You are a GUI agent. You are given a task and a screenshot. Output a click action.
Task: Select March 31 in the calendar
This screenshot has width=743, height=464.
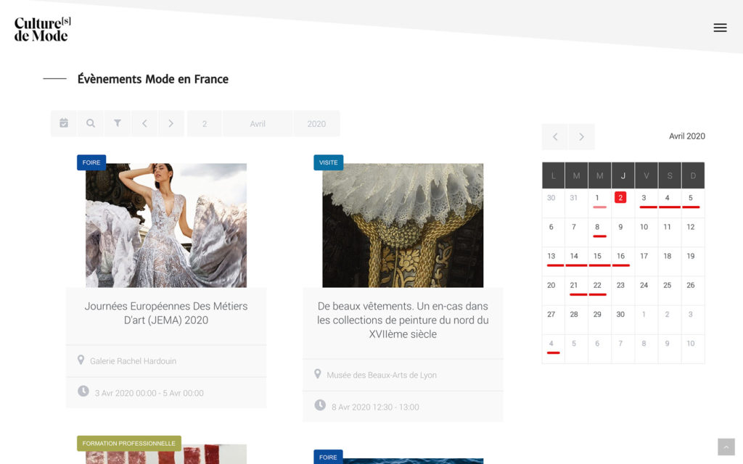(574, 198)
